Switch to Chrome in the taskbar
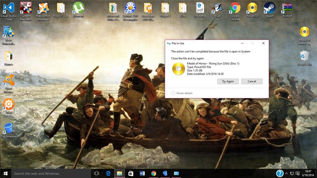Screen dimensions: 317x178 [x=154, y=173]
